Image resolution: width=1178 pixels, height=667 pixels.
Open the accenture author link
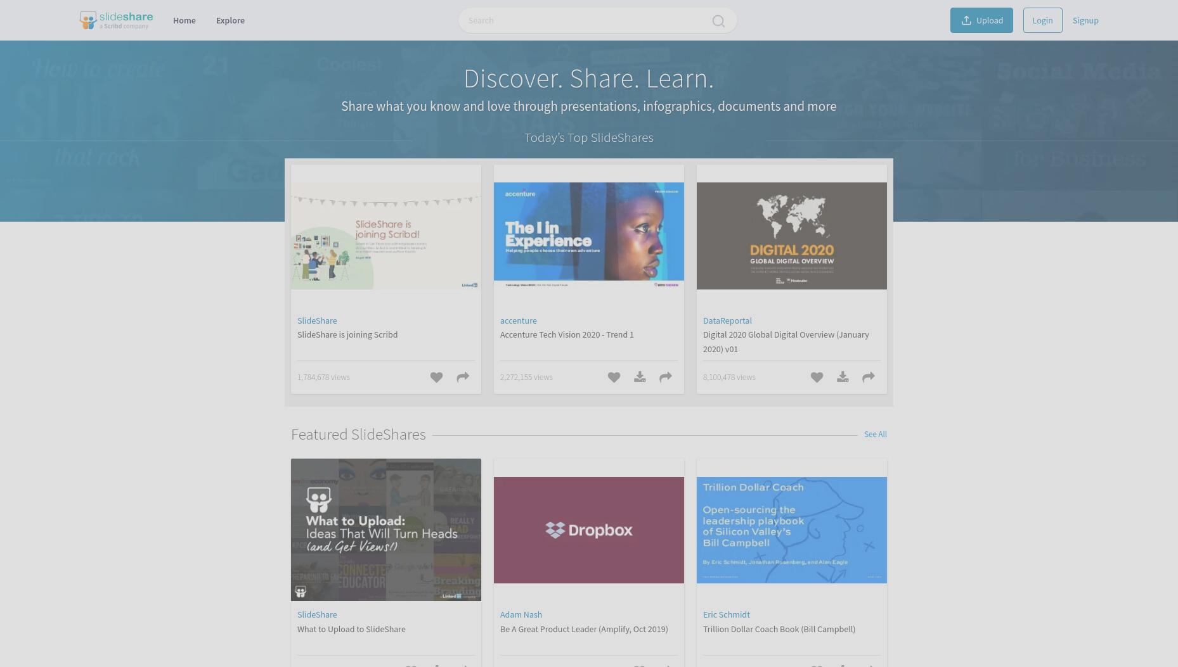(x=518, y=321)
